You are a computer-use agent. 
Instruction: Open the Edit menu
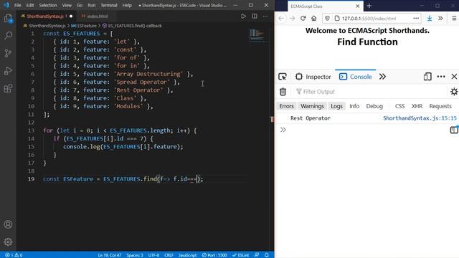click(x=30, y=5)
